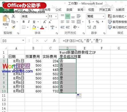Expand the paste options arrow
The image size is (127, 112).
6,28
